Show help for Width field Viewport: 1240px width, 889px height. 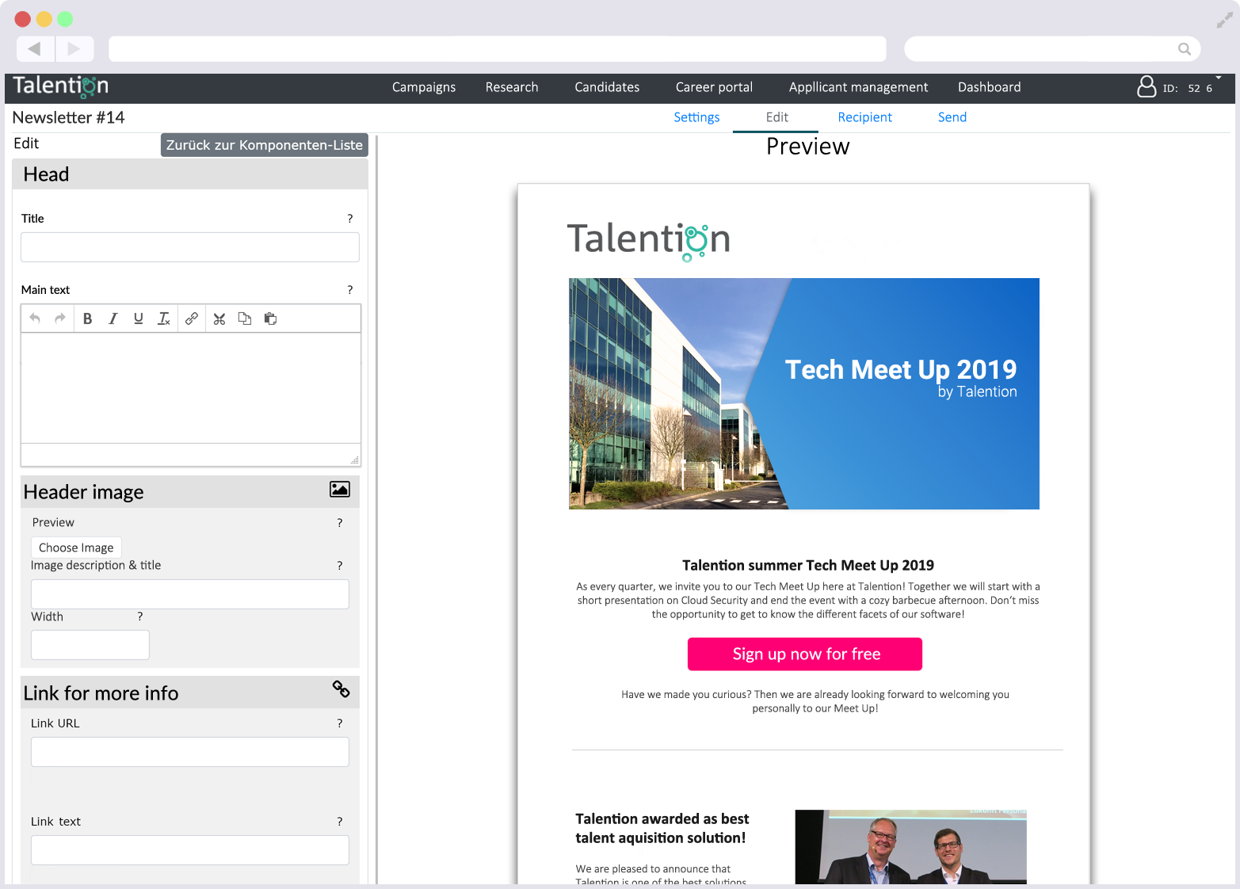point(140,616)
